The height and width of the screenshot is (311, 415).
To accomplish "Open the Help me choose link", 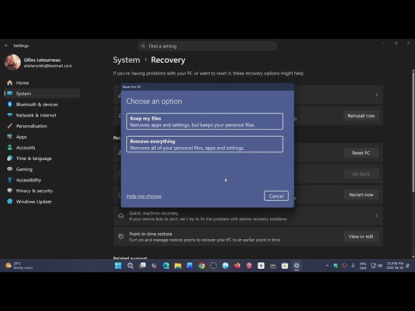I will click(144, 196).
